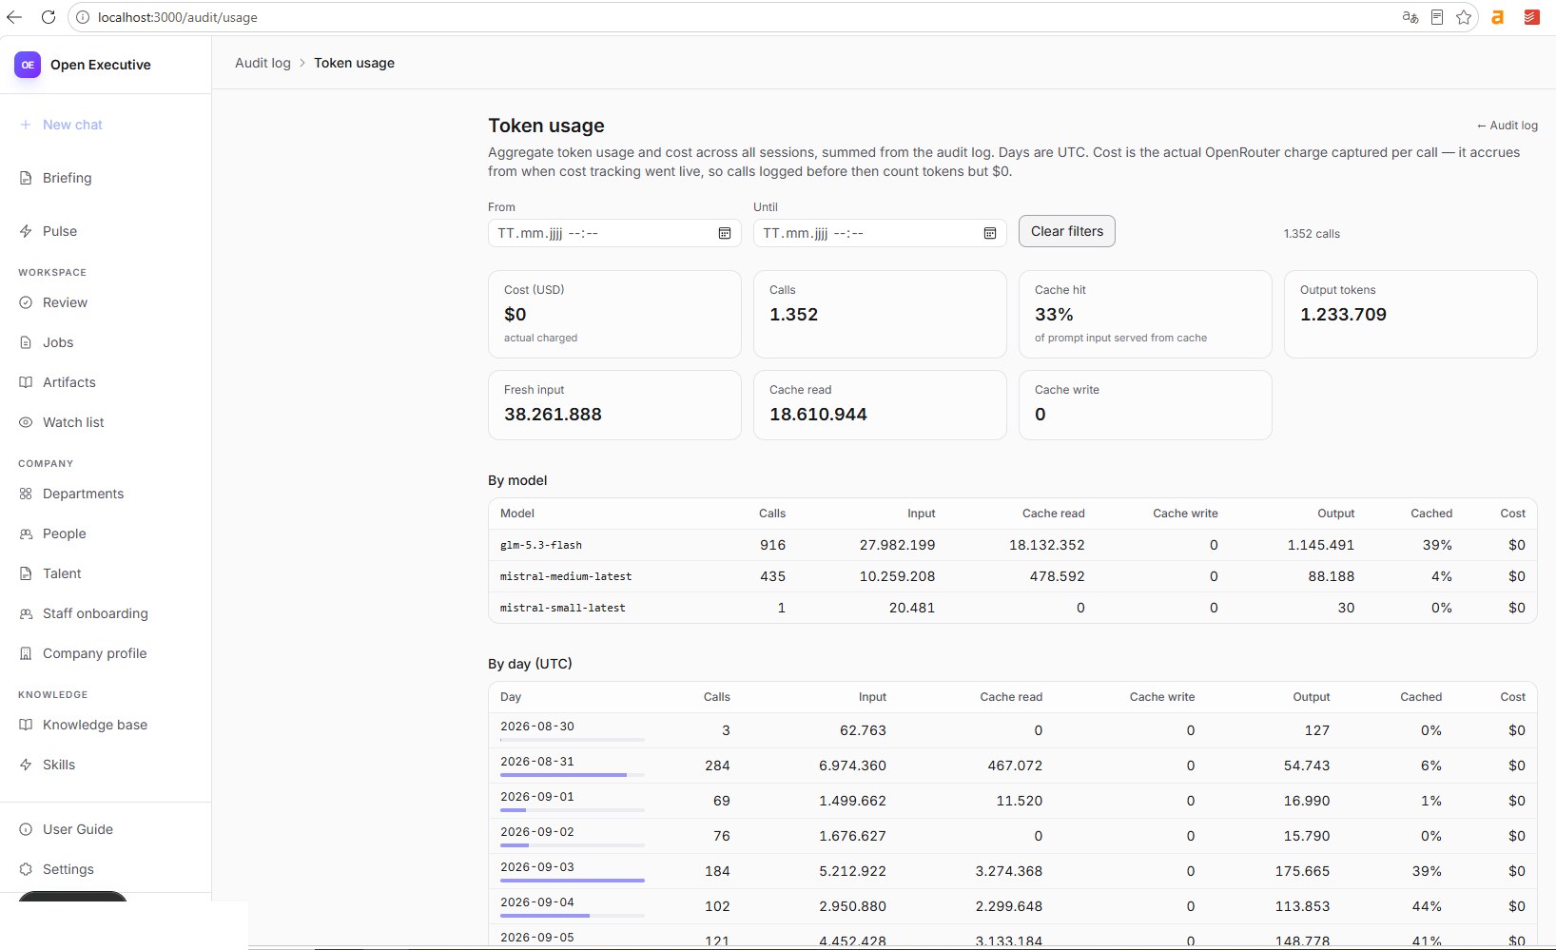This screenshot has height=950, width=1556.
Task: Click the From date input field
Action: (x=614, y=233)
